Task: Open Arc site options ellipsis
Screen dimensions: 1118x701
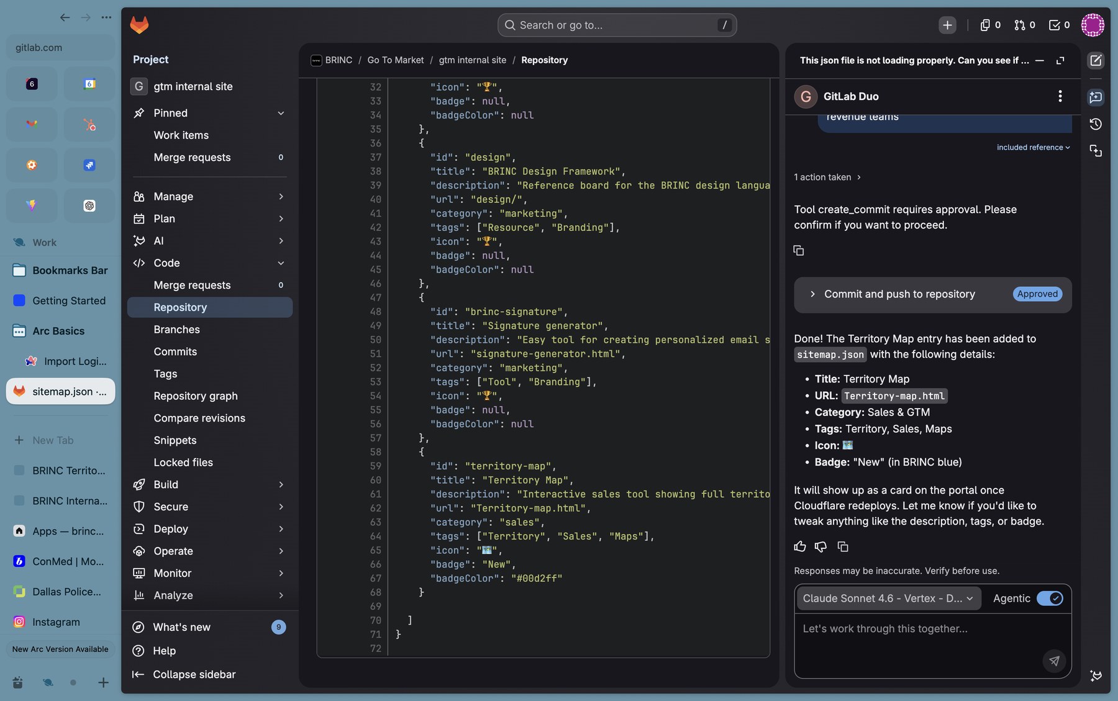Action: (x=107, y=17)
